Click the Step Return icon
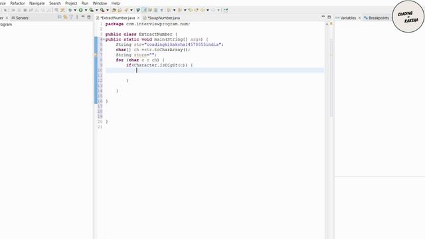This screenshot has height=239, width=425. 48,10
